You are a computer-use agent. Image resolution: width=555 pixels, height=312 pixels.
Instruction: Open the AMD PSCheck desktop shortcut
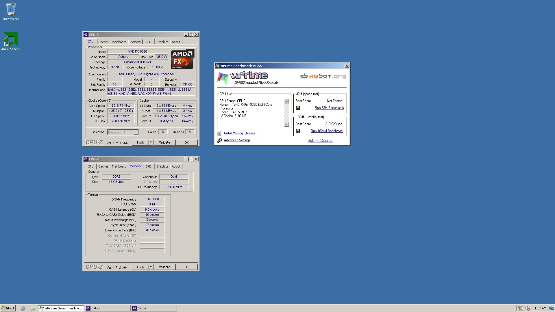click(x=11, y=41)
